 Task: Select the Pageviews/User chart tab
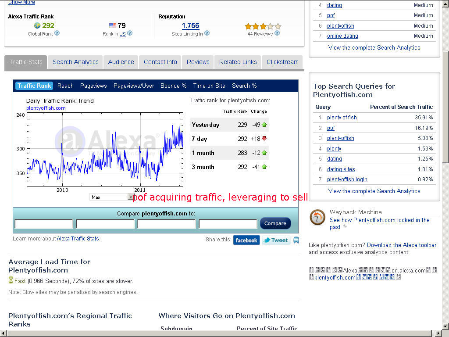tap(134, 86)
